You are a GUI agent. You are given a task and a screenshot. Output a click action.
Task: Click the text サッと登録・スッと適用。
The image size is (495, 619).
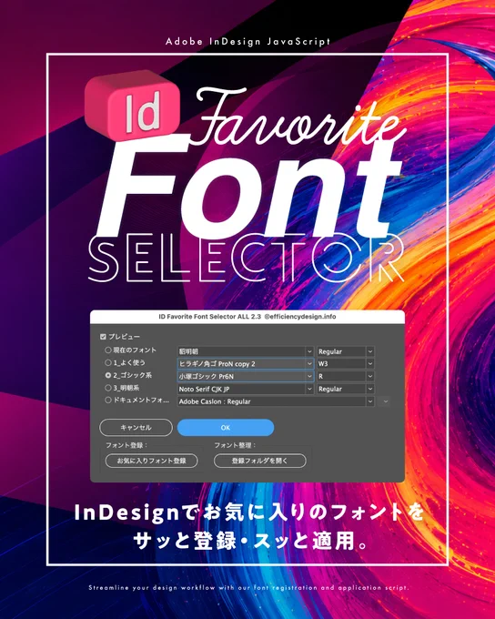click(251, 541)
